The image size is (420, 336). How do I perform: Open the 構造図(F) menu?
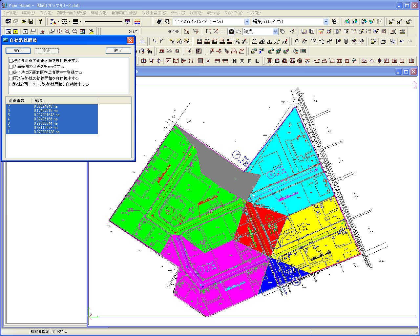pos(99,13)
